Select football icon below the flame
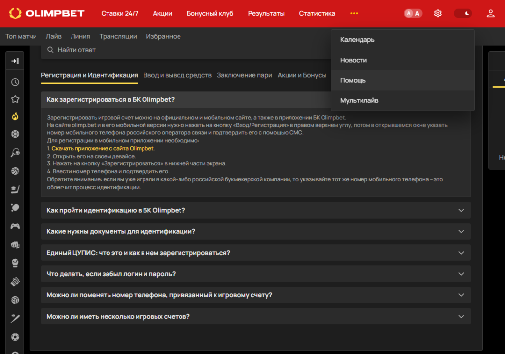The image size is (505, 354). pyautogui.click(x=15, y=134)
